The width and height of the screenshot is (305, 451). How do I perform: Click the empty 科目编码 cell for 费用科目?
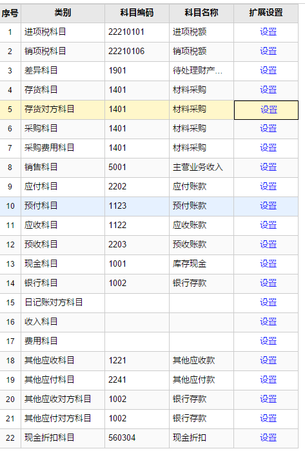[x=137, y=341]
